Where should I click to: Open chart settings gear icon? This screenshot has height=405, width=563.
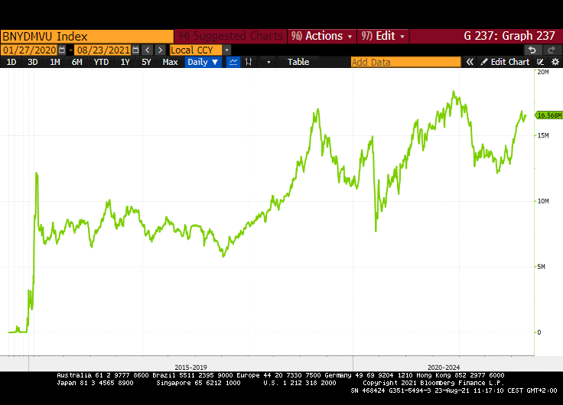[555, 62]
